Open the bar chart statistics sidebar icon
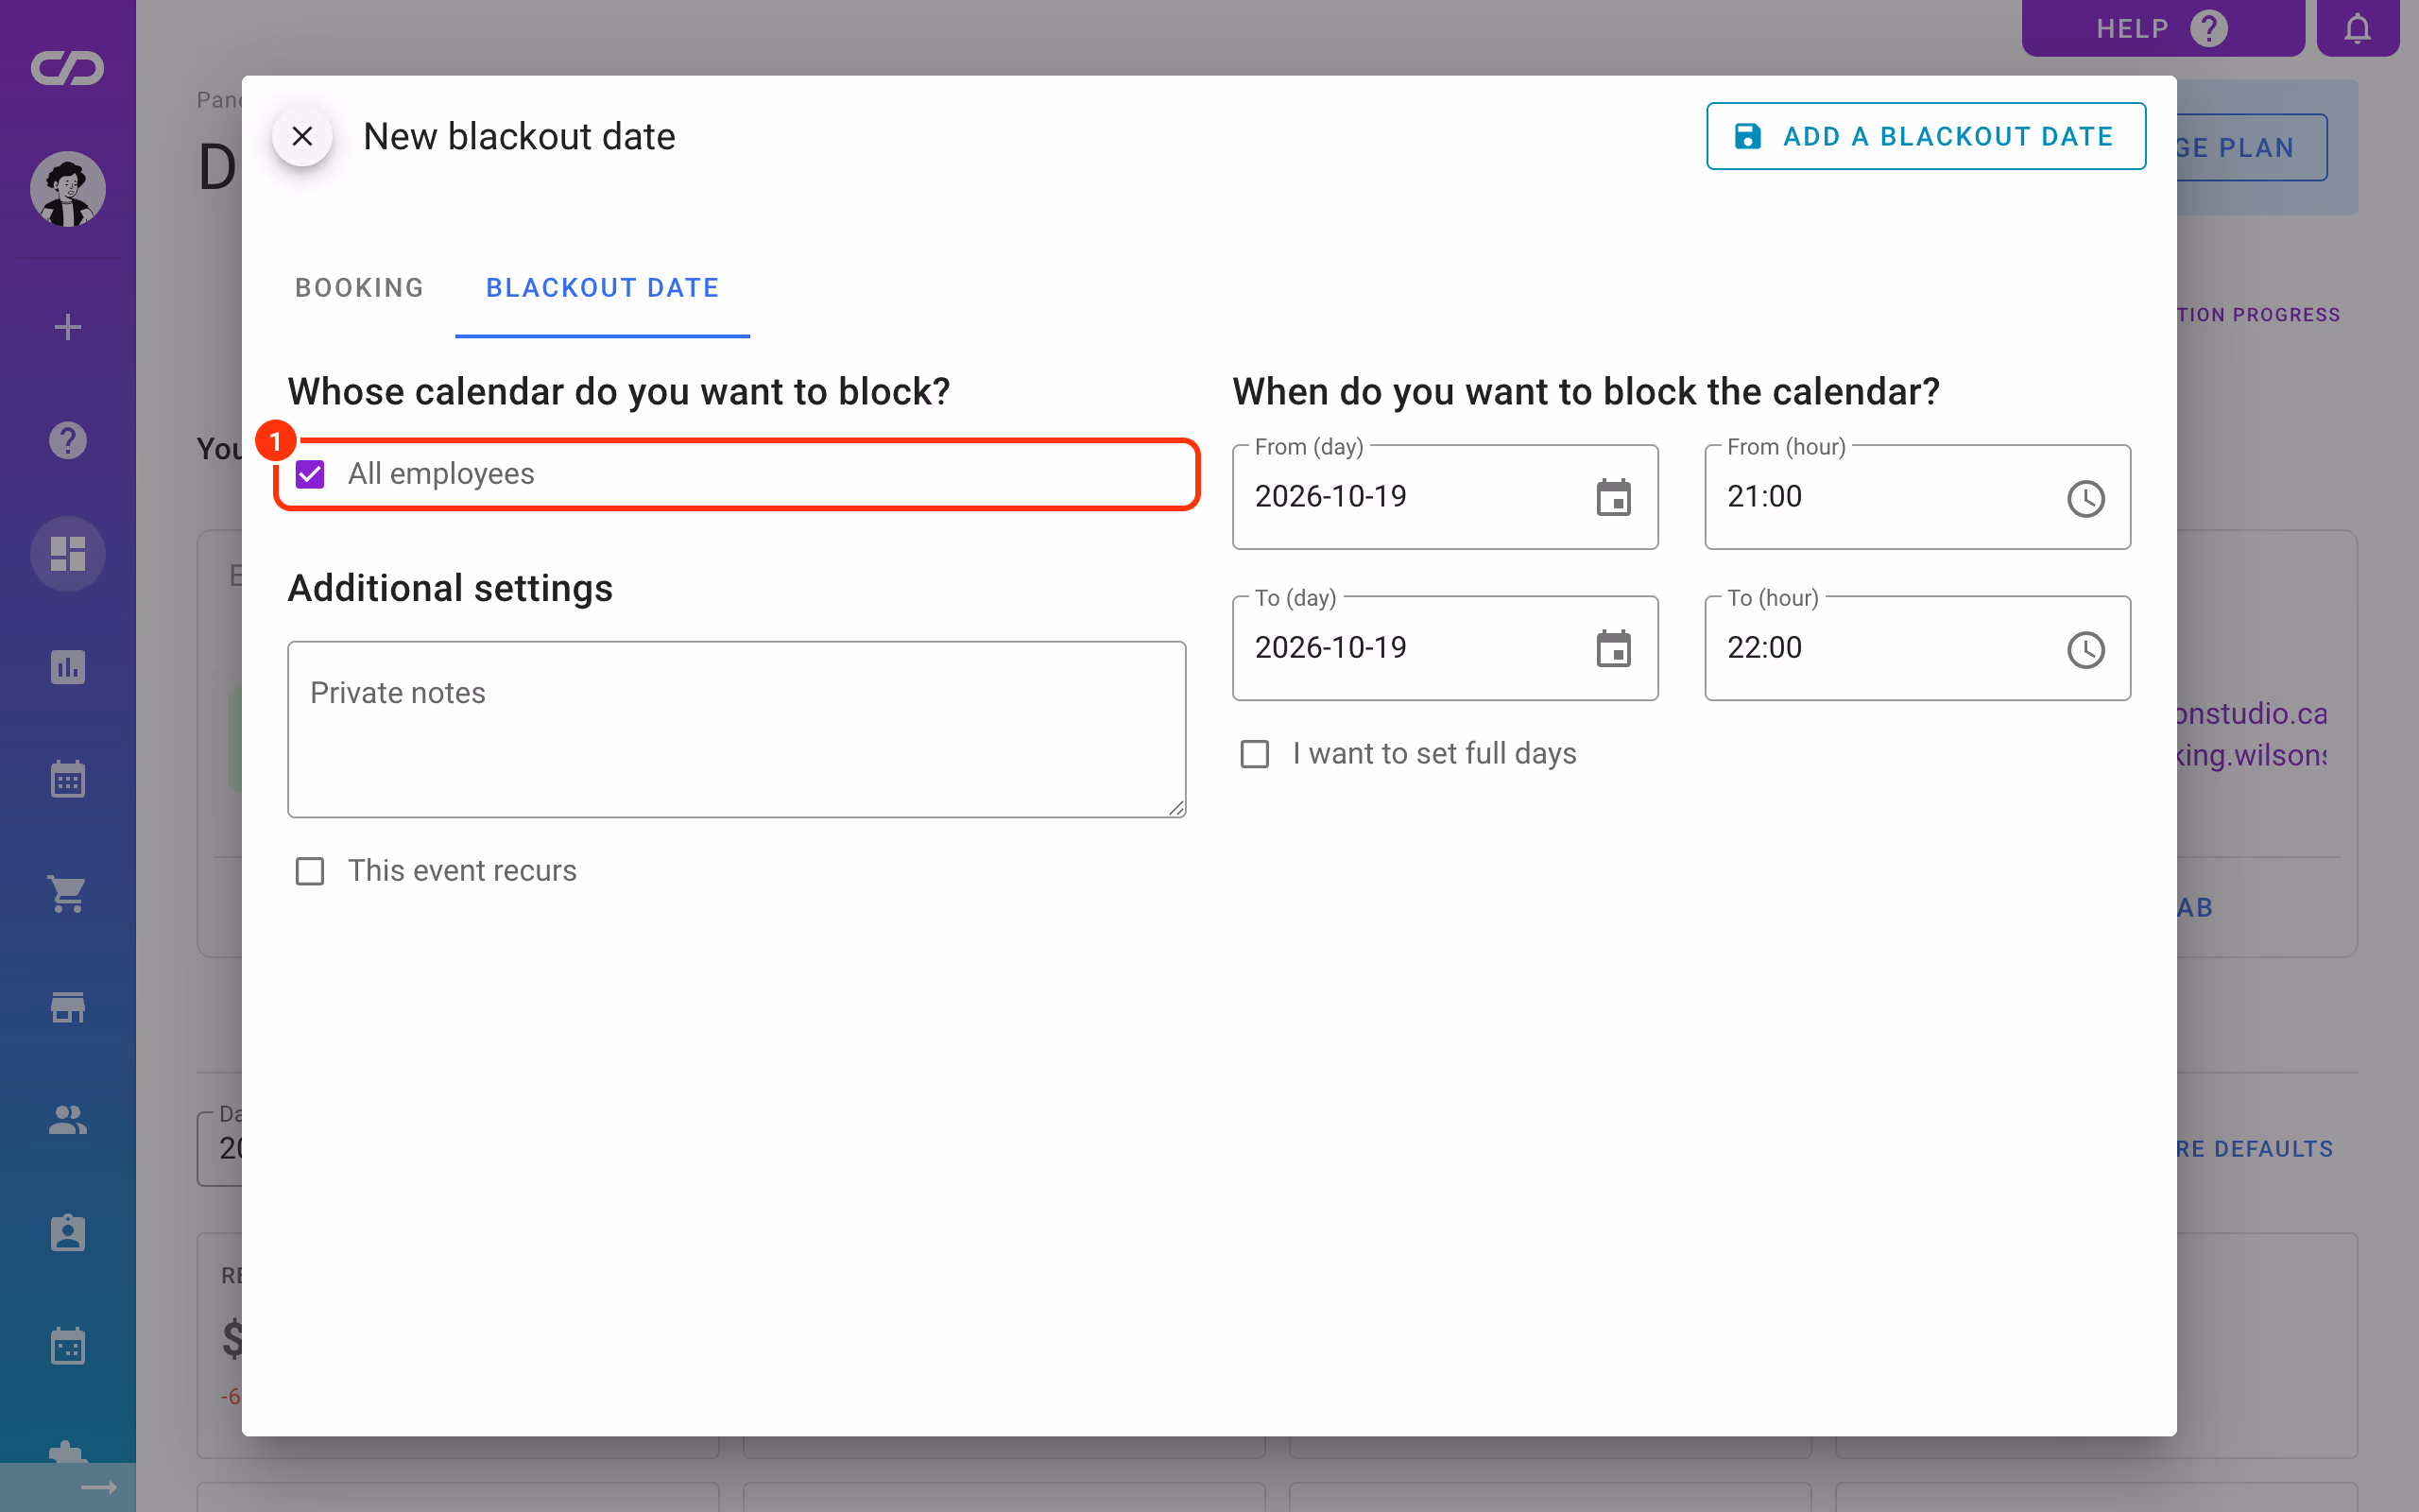The image size is (2419, 1512). coord(67,667)
